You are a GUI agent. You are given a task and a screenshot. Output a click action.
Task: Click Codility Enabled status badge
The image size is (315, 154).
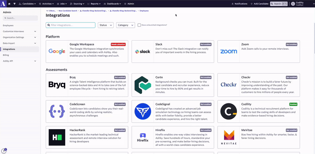click(x=293, y=104)
